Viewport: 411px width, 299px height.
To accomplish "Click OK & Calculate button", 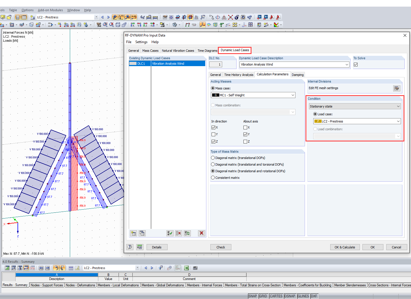I will pyautogui.click(x=345, y=247).
